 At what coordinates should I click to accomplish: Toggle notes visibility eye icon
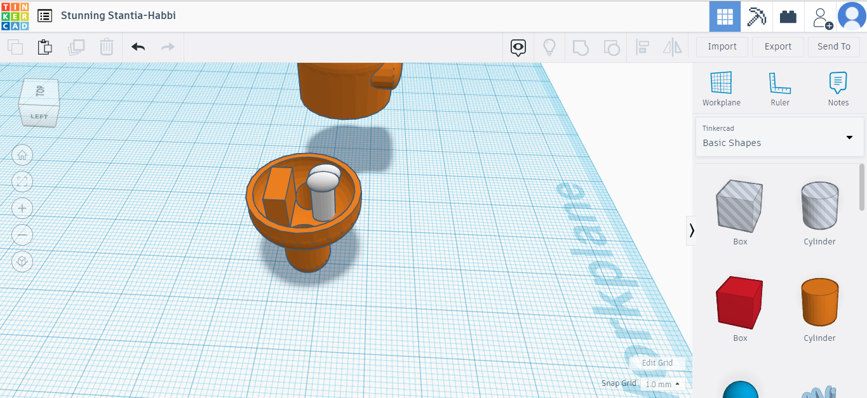coord(519,47)
